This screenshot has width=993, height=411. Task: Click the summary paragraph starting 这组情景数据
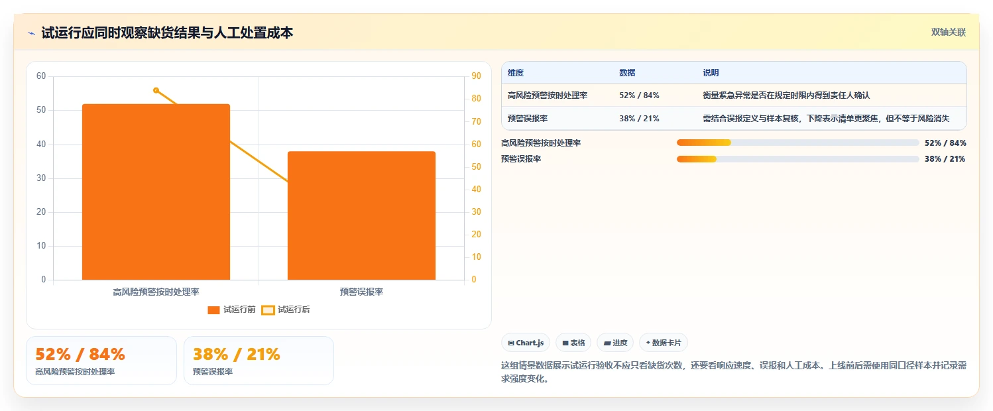[733, 373]
